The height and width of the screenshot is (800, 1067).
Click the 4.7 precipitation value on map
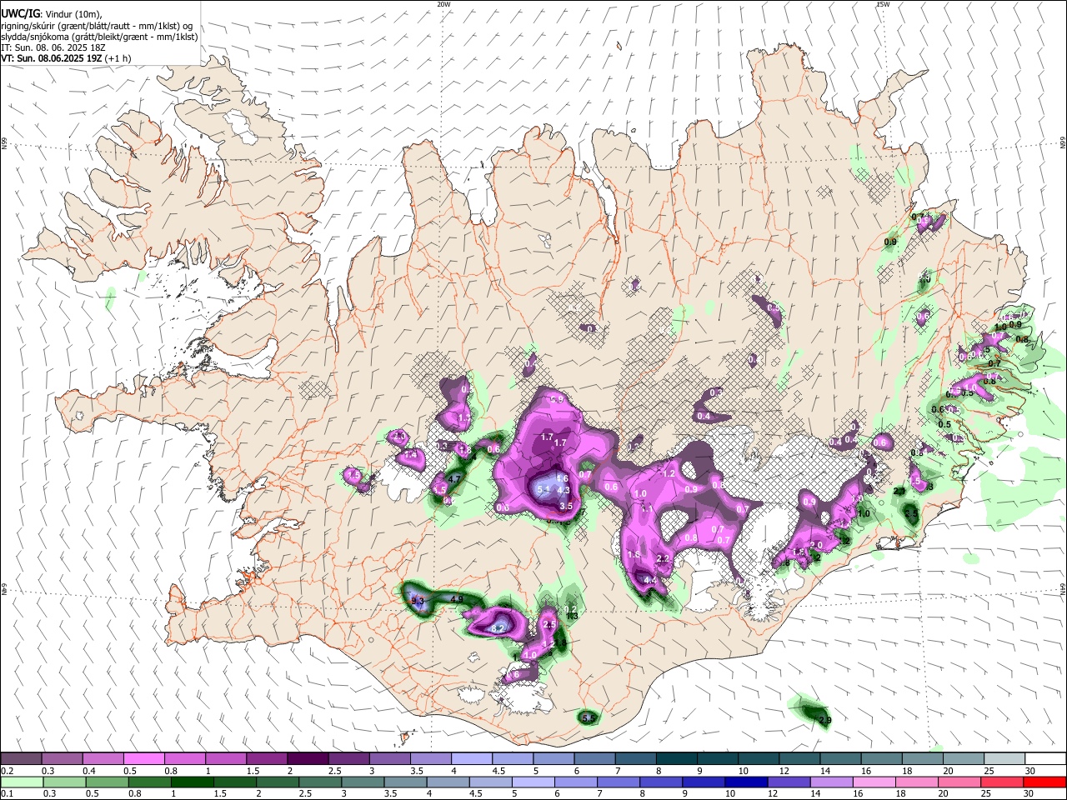(x=454, y=479)
